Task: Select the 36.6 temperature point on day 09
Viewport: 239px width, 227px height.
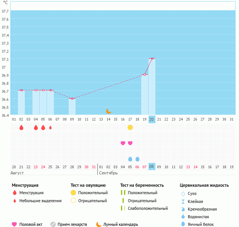Action: tap(72, 98)
